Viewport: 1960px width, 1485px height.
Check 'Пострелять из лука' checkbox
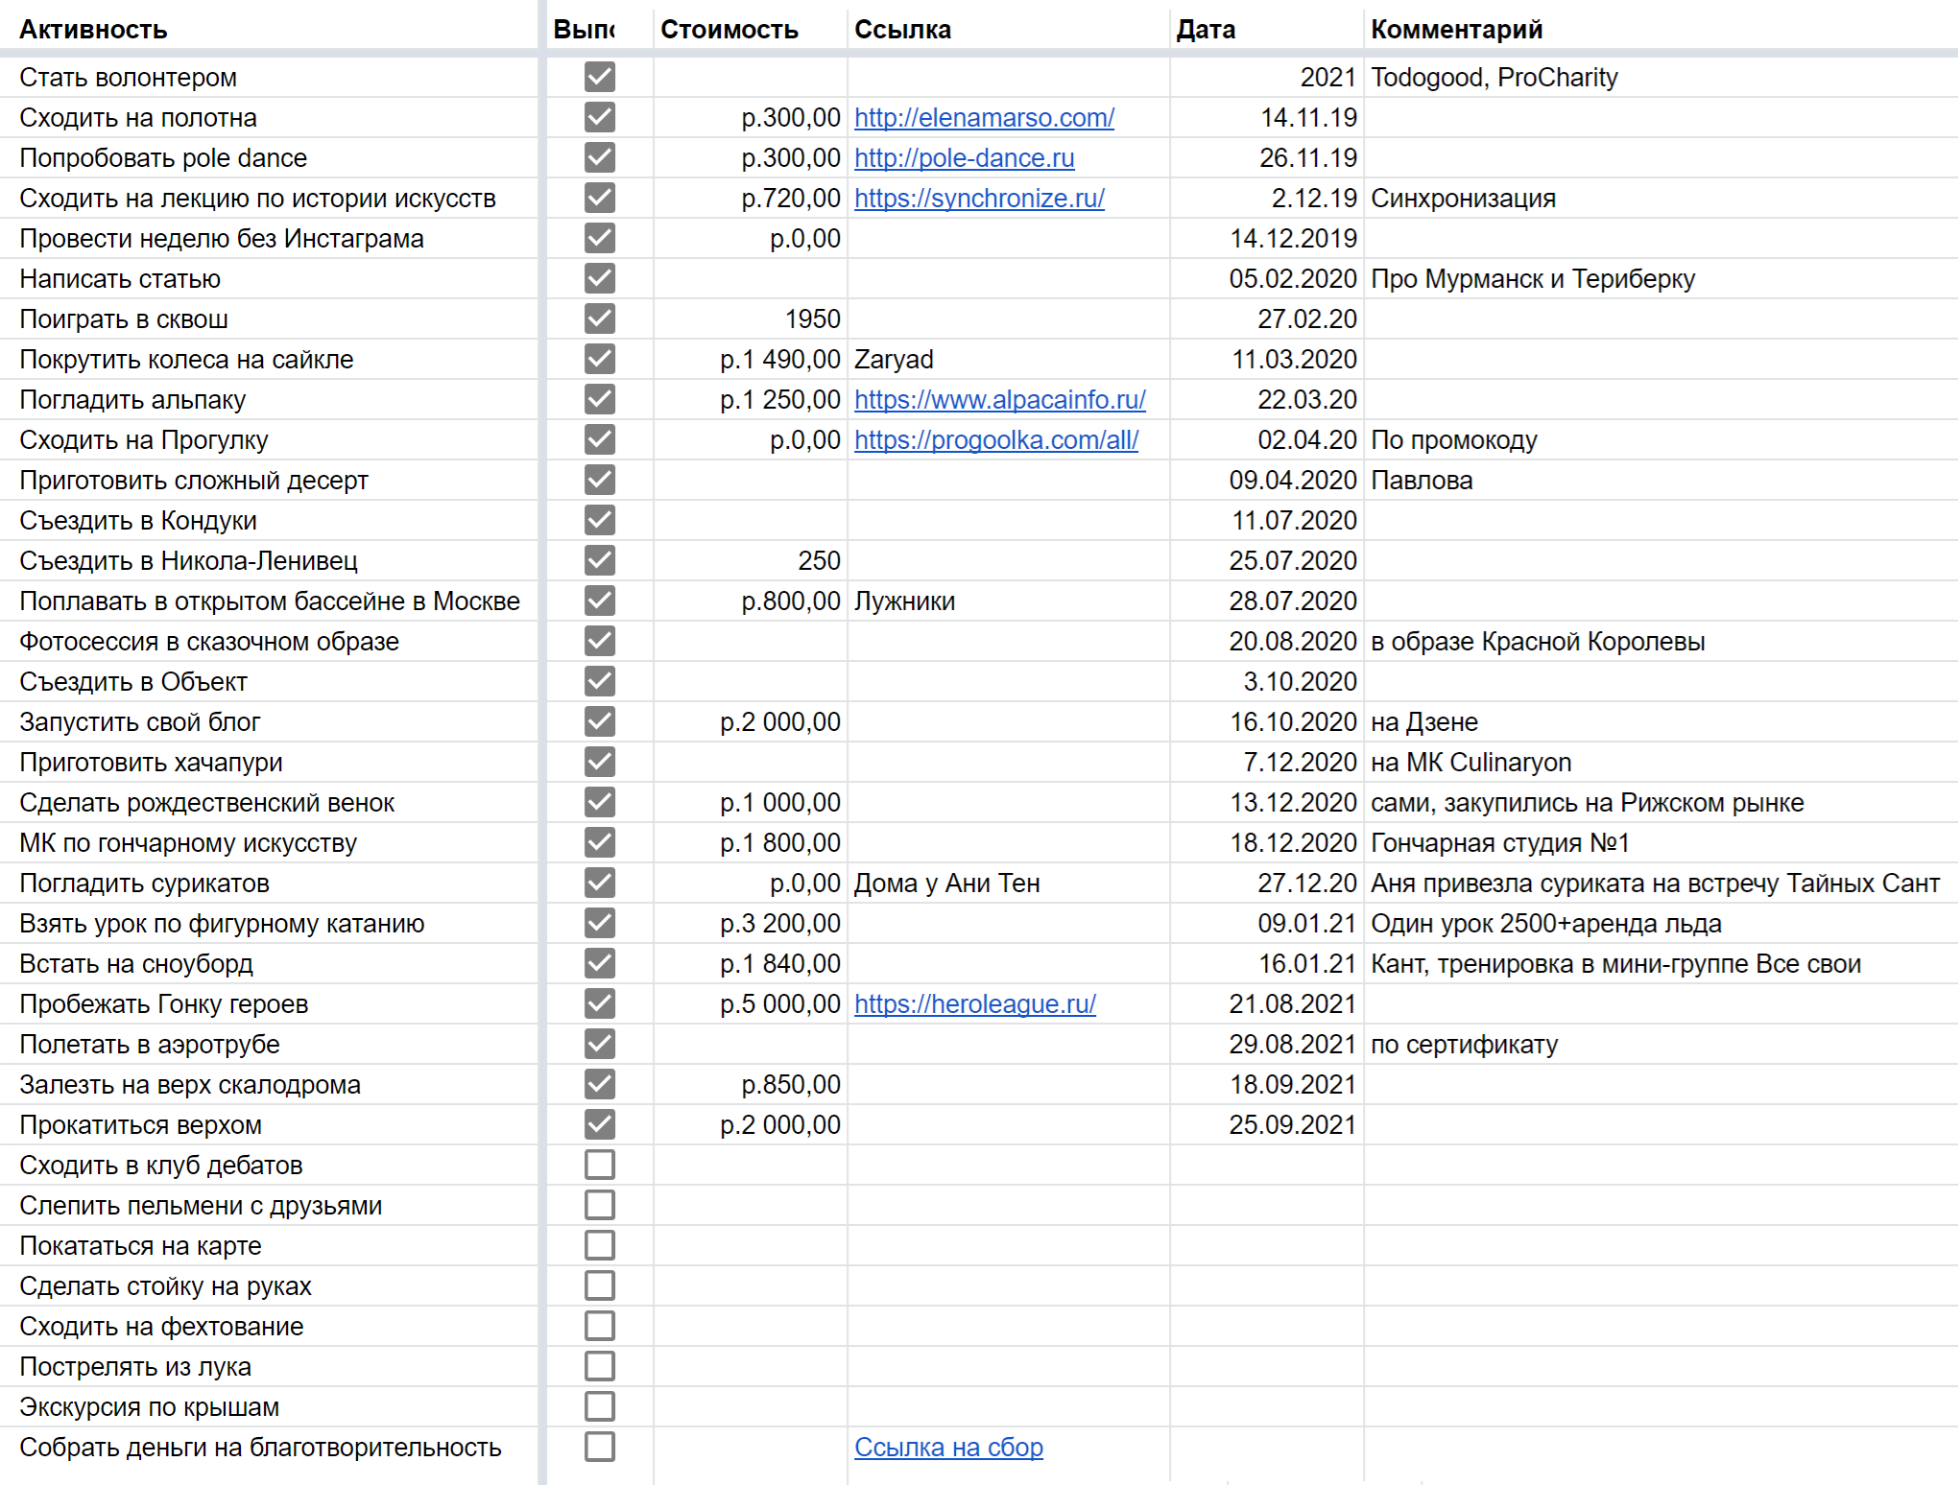600,1366
